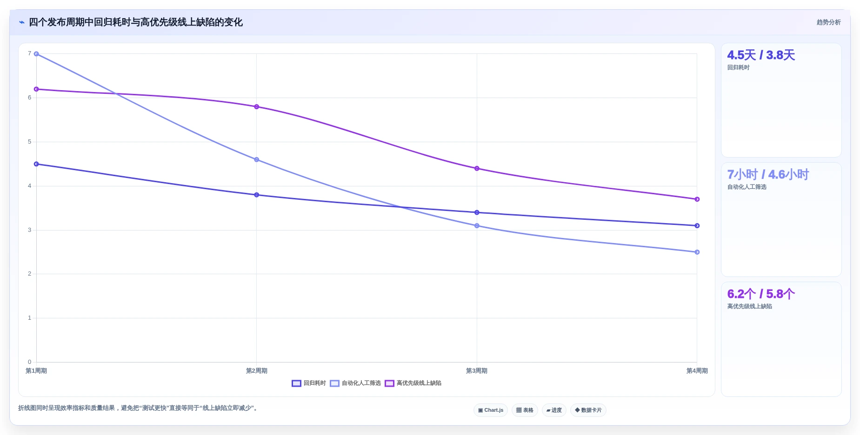This screenshot has width=860, height=435.
Task: Click the 回归耗时 data point at 第1周期
Action: [x=36, y=164]
